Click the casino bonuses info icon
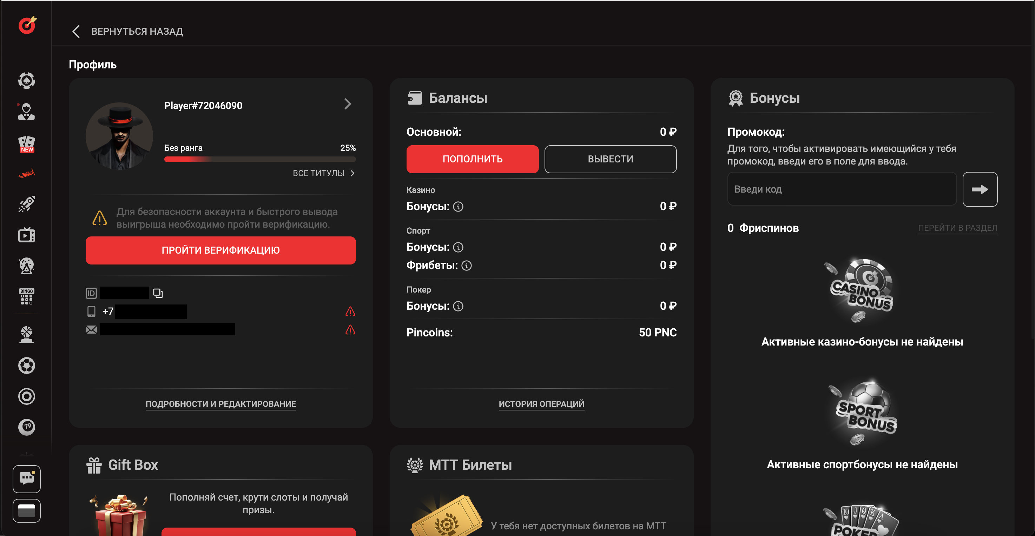 pyautogui.click(x=458, y=206)
